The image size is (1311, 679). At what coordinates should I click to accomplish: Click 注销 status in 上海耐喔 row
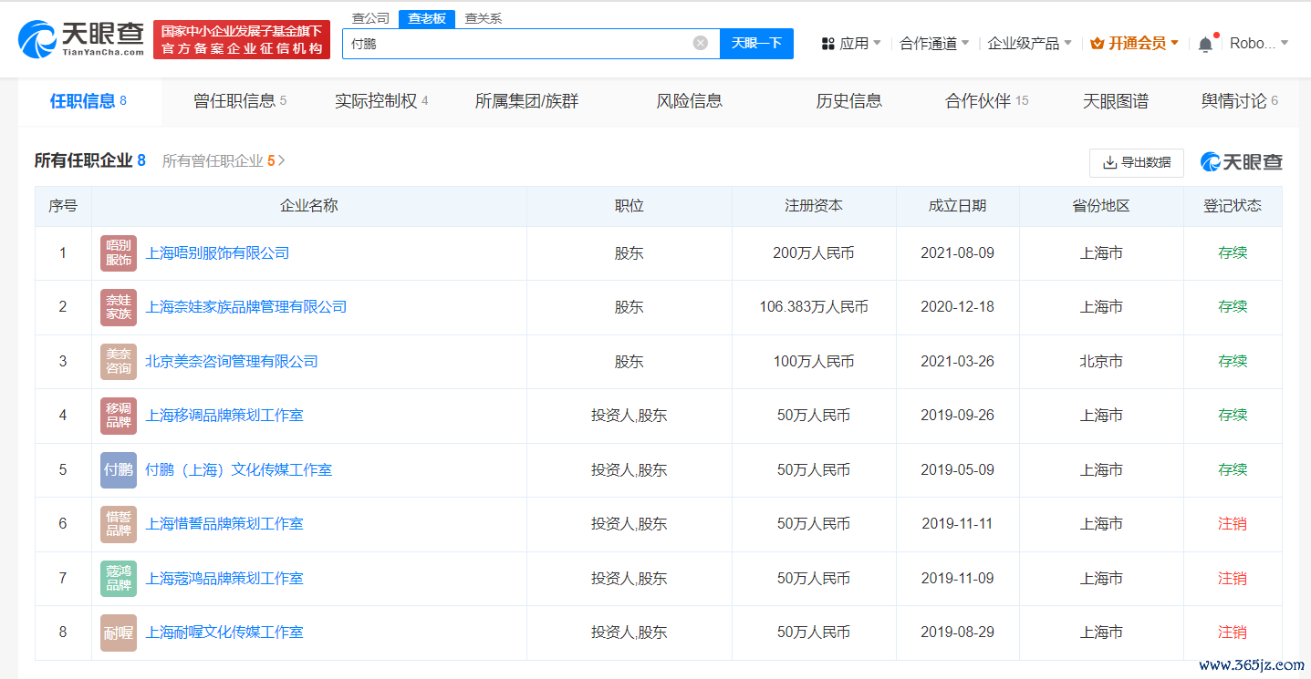coord(1233,633)
